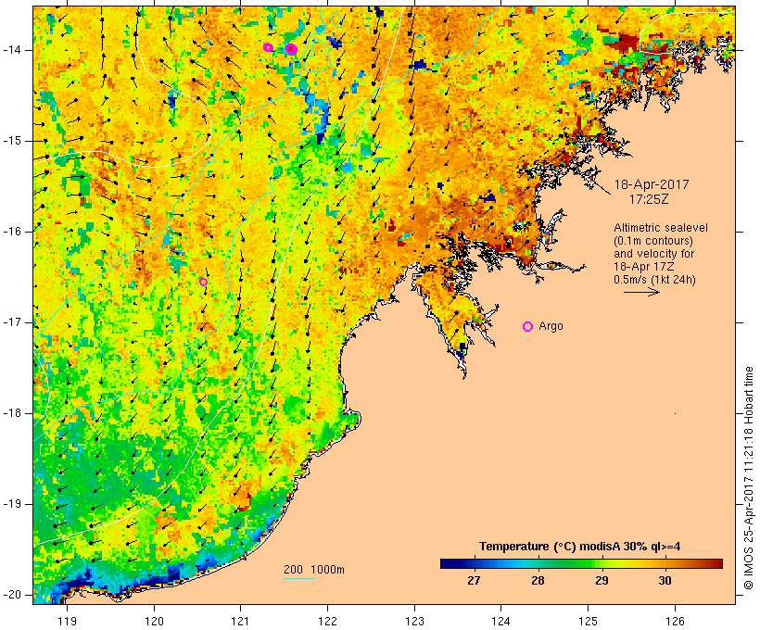Viewport: 760px width, 630px height.
Task: Click latitude label -18
Action: (x=12, y=413)
